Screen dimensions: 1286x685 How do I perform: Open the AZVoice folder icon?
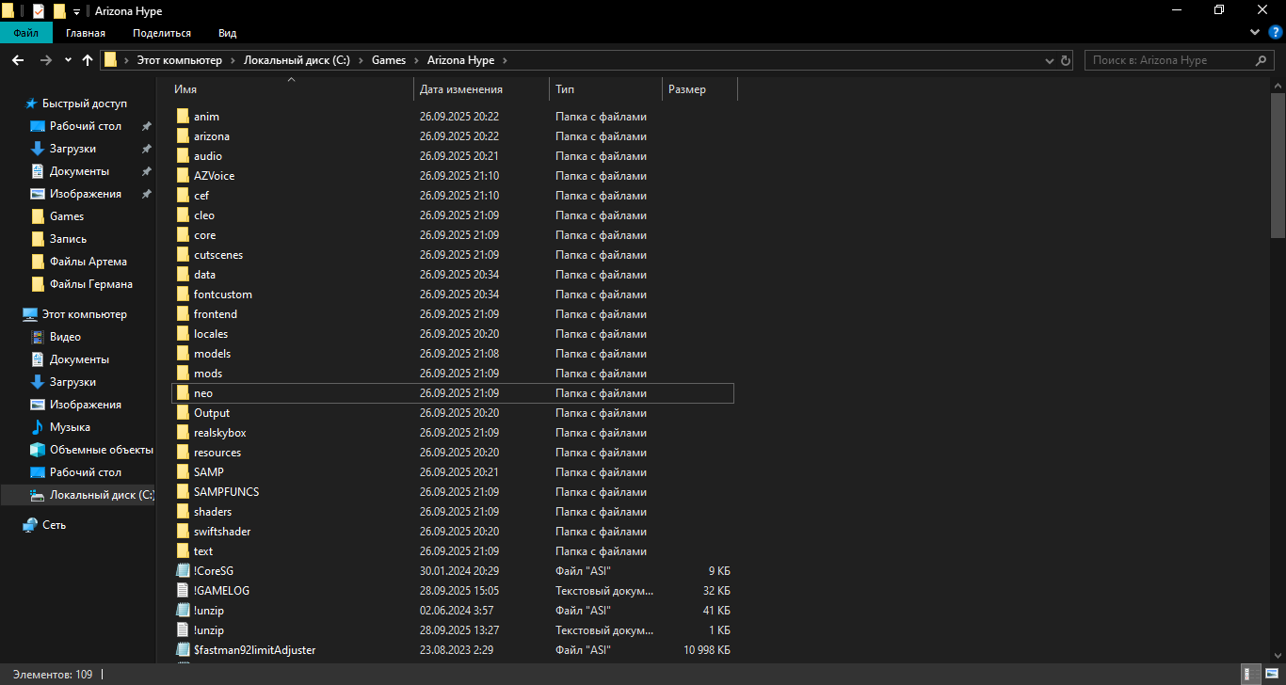184,176
